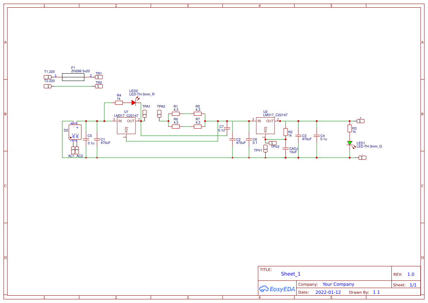Select the LM317 regulator U1 symbol
Image resolution: width=428 pixels, height=303 pixels.
(126, 125)
